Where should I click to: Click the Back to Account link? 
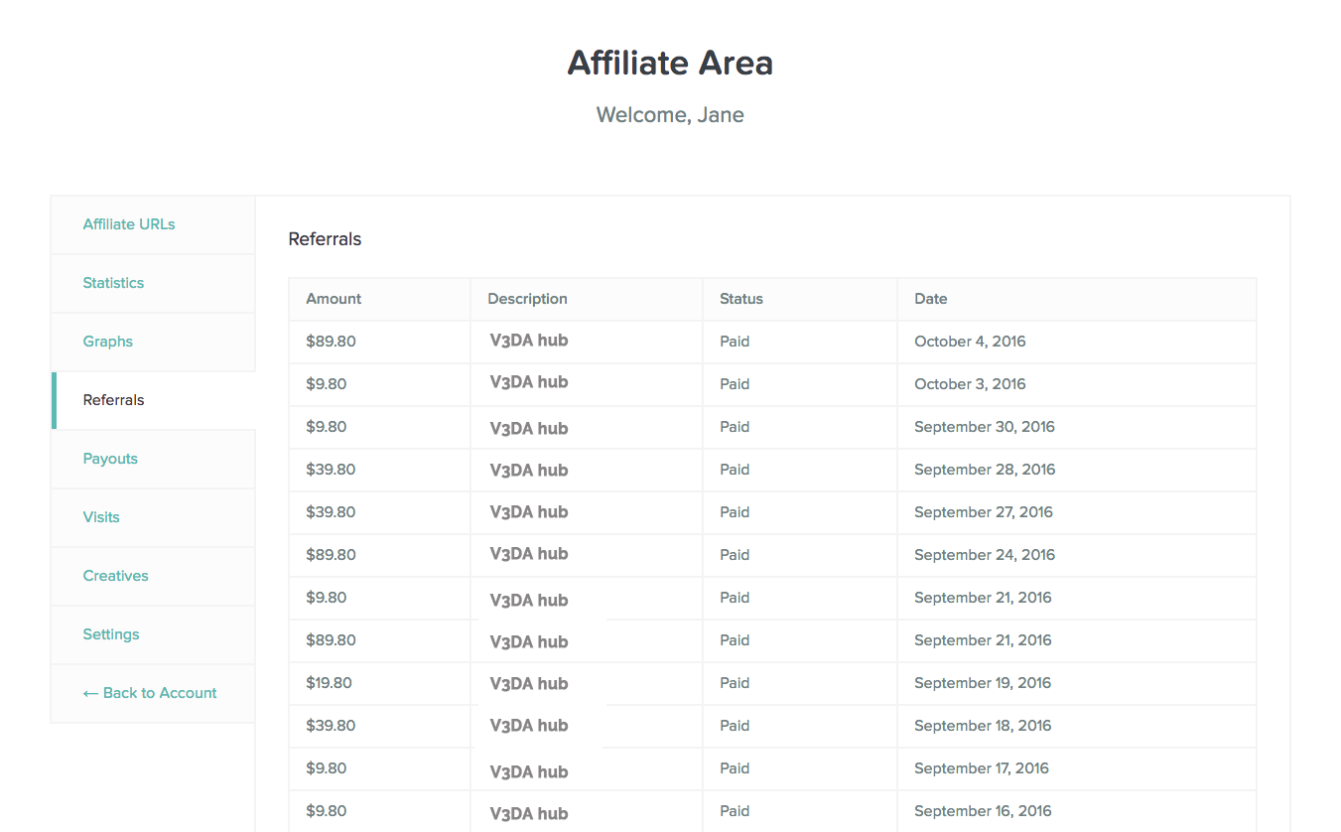150,693
